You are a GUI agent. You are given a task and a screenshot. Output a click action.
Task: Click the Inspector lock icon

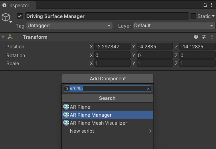[x=205, y=5]
